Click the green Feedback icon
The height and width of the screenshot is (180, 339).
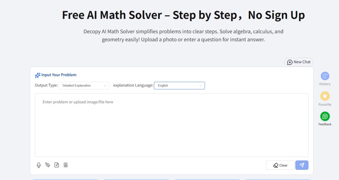click(325, 116)
